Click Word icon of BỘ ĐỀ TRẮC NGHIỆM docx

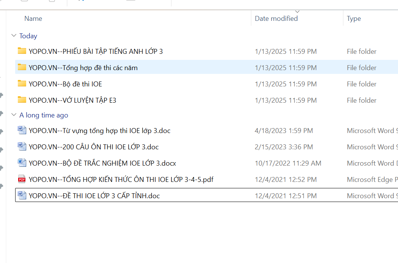[x=22, y=163]
